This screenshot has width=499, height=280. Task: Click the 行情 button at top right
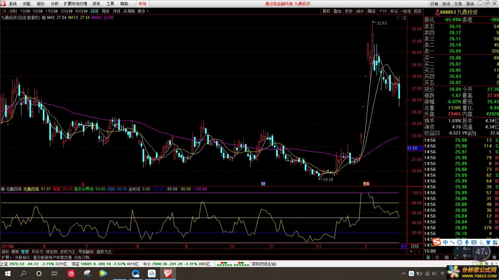pos(434,4)
